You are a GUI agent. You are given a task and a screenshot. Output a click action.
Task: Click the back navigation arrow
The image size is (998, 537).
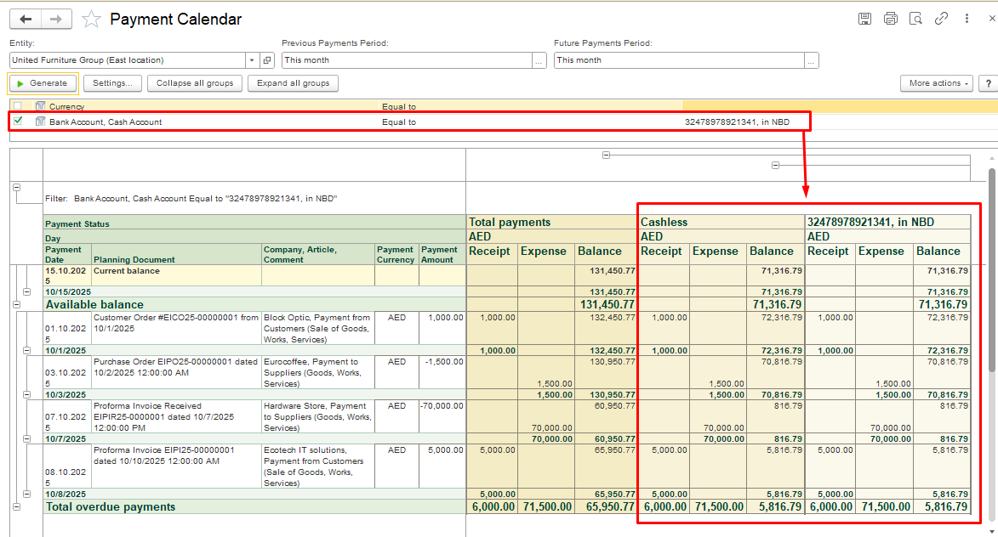(26, 20)
